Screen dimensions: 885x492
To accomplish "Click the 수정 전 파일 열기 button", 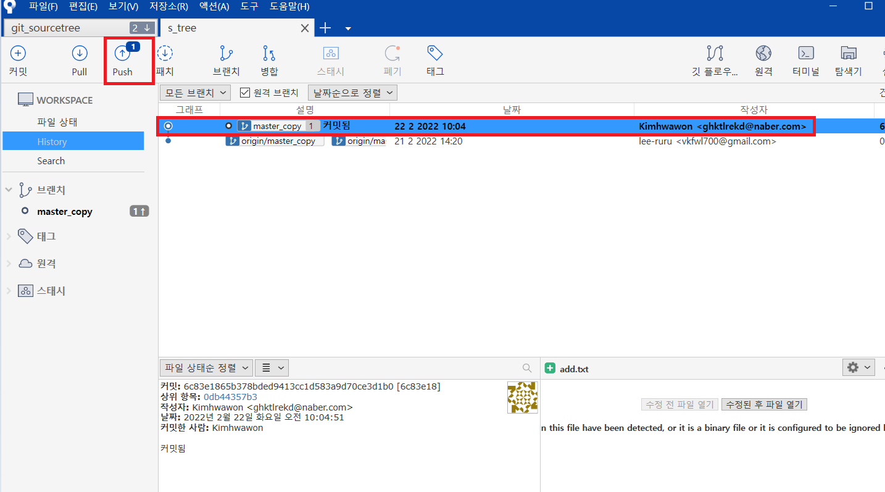I will [x=679, y=404].
